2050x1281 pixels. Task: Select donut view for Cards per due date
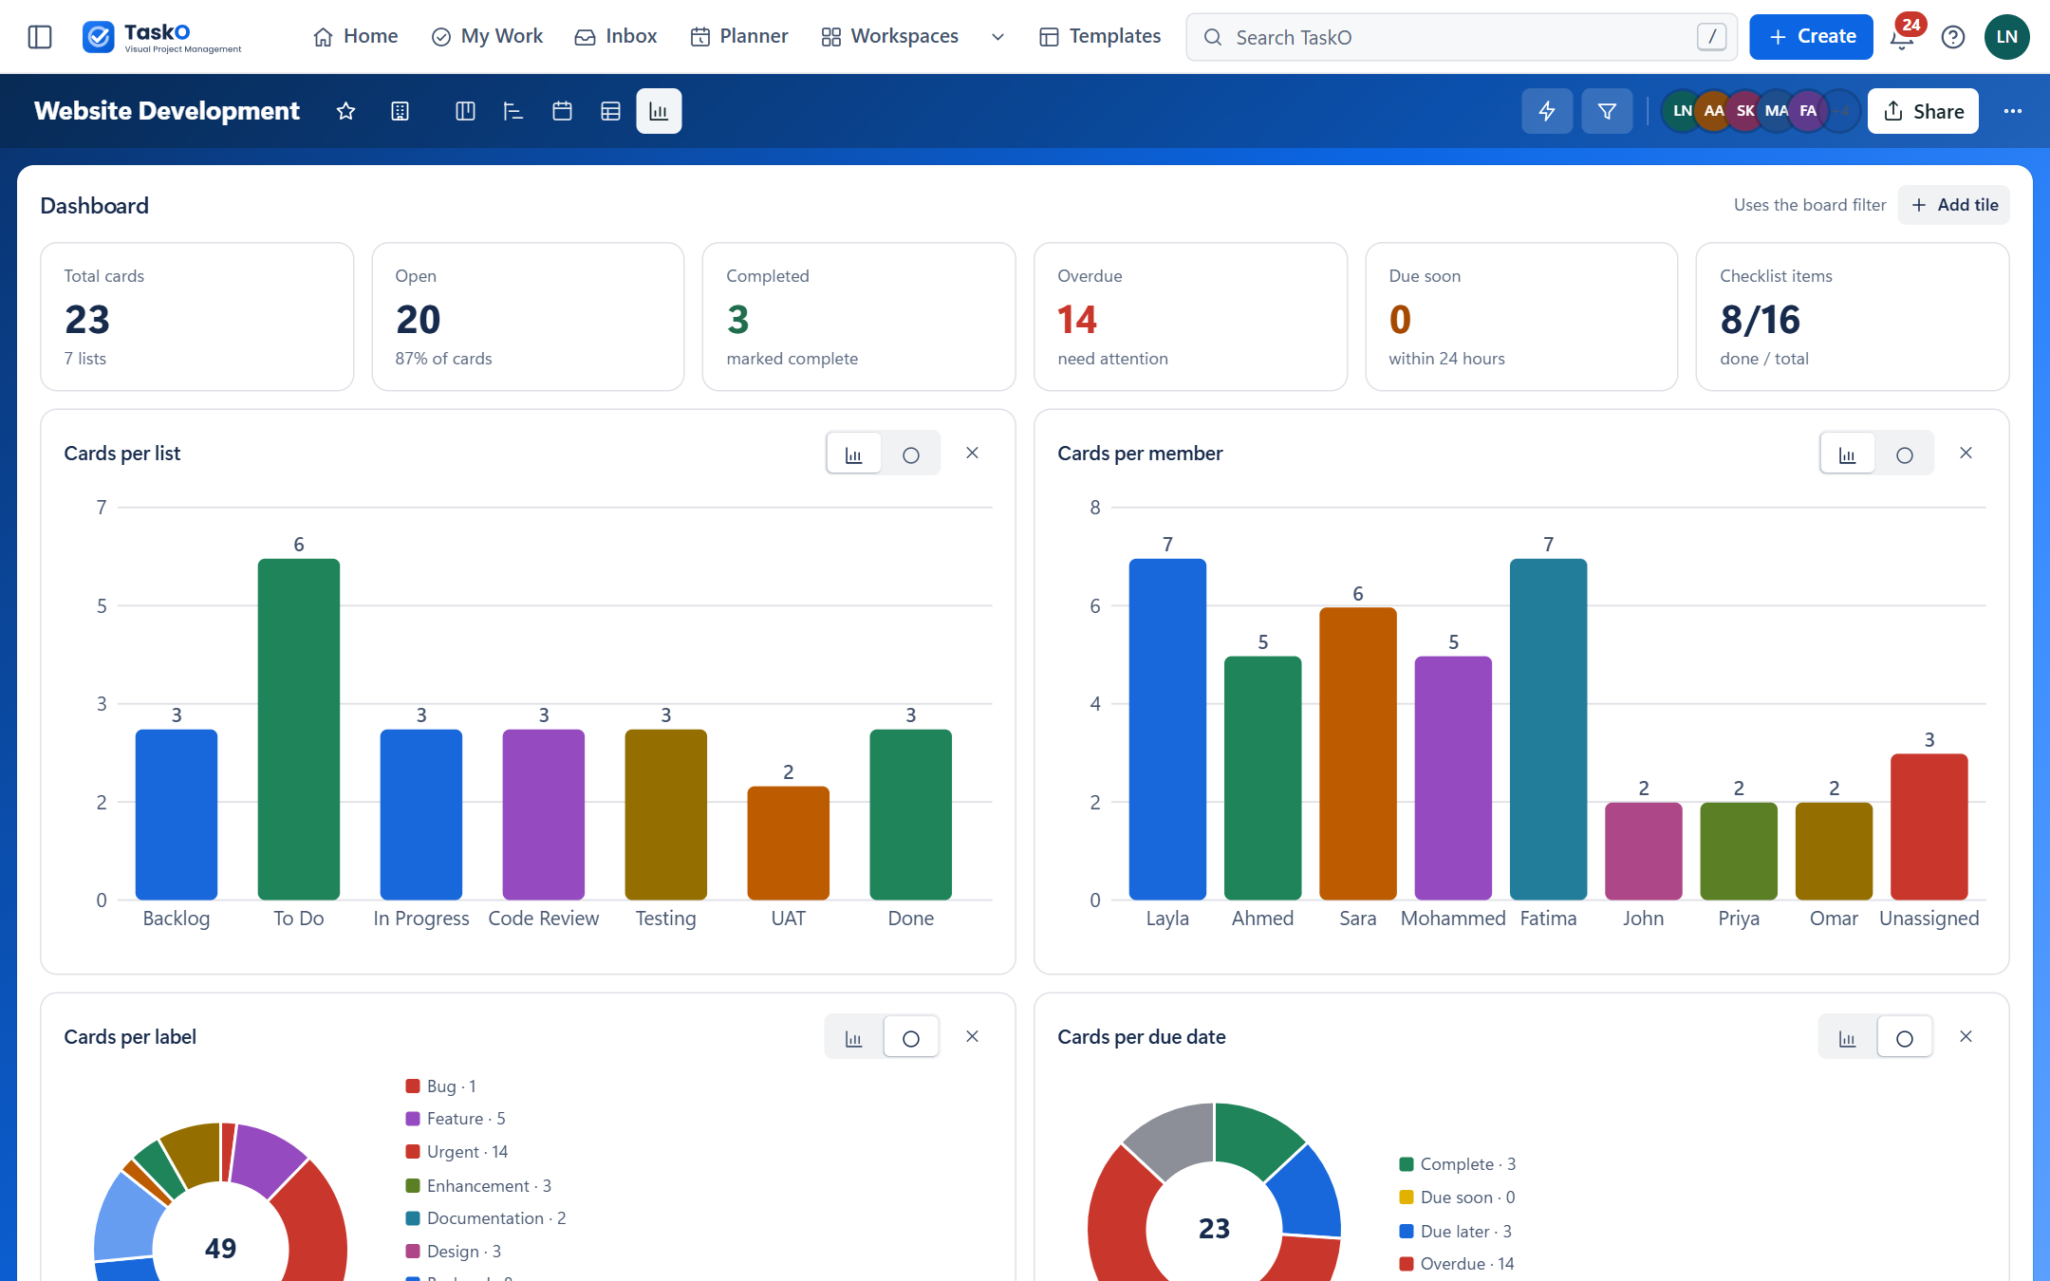tap(1904, 1037)
